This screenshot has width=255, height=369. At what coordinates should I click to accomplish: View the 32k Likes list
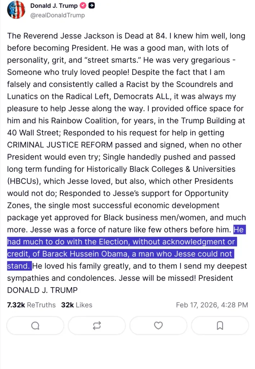(x=77, y=305)
